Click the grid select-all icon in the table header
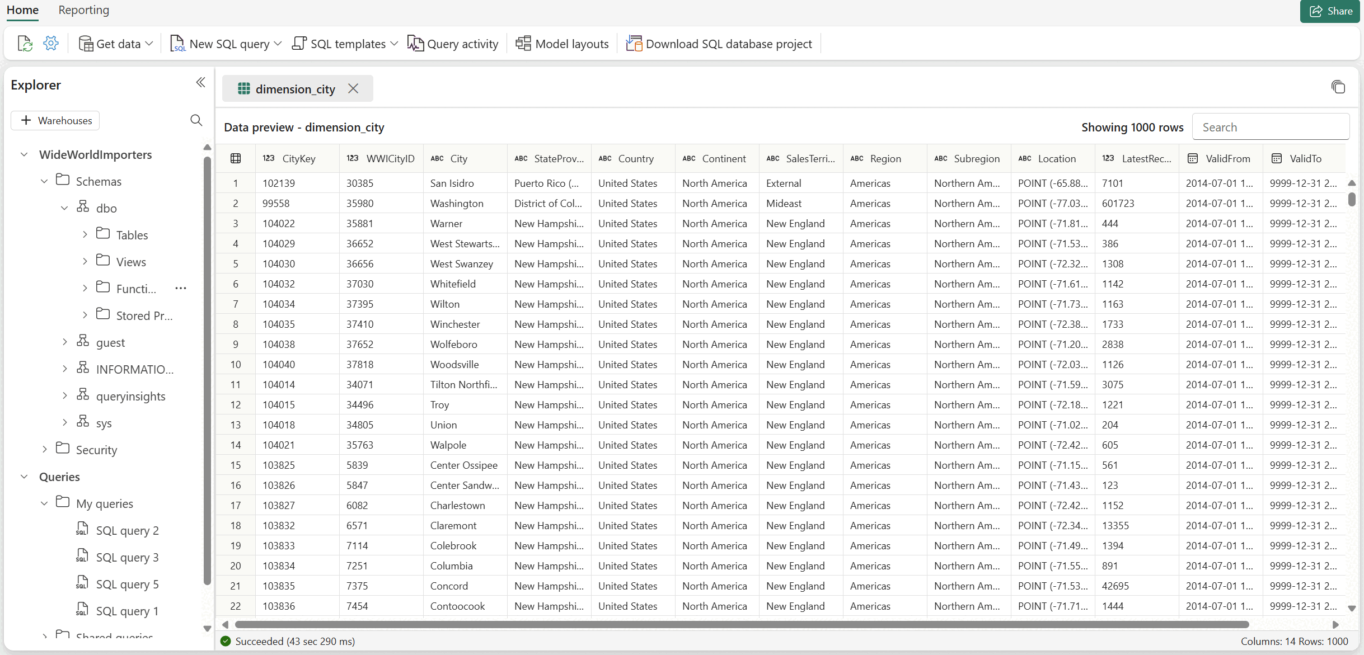1364x655 pixels. click(236, 159)
